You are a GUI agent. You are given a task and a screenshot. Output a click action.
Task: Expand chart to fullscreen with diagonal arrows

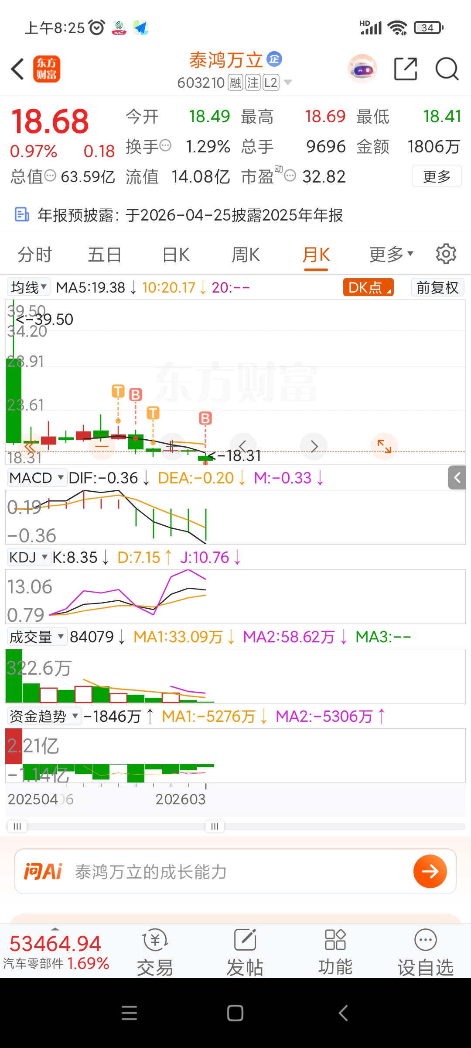(x=384, y=446)
